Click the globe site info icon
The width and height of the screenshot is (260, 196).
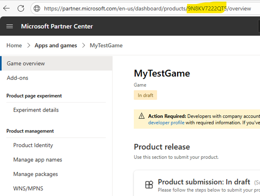coord(37,8)
